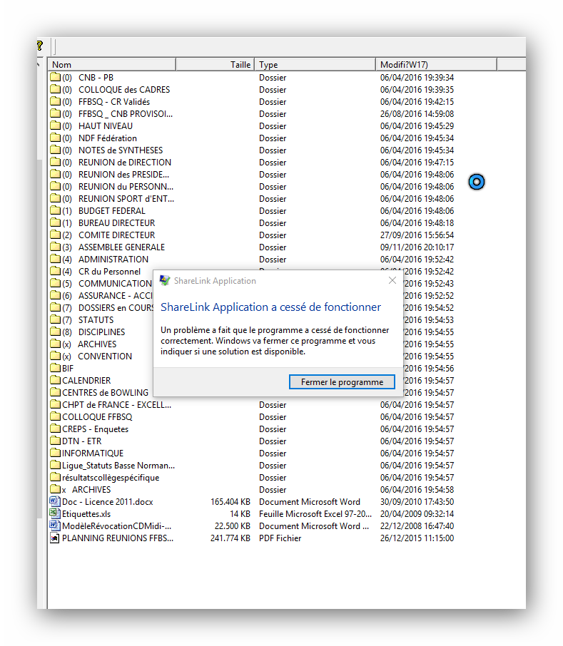
Task: Select the FFBSQ _ CNB PROVISOI... folder name
Action: click(x=126, y=113)
